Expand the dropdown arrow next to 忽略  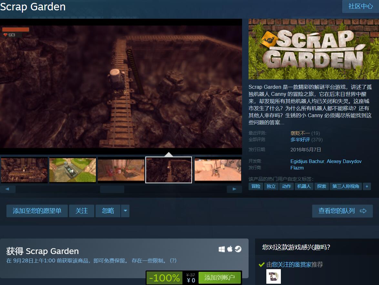tap(125, 211)
